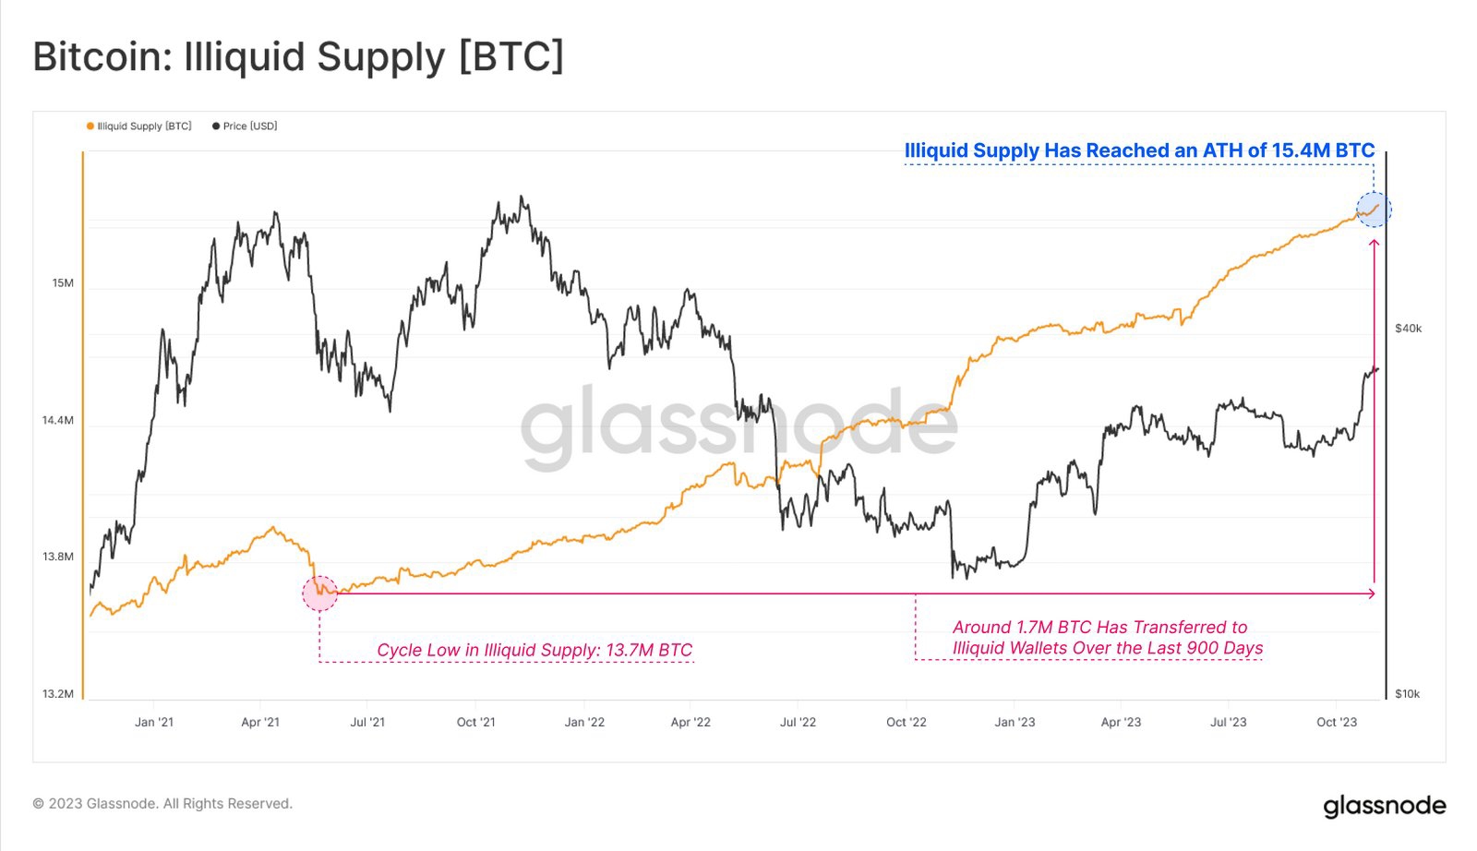Image resolution: width=1477 pixels, height=851 pixels.
Task: Select the Cycle Low 13.7M BTC annotation
Action: point(534,650)
